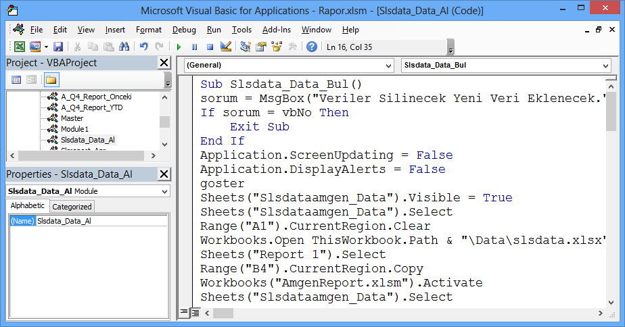Screen dimensions: 625x327
Task: Open the Insert UserForm dropdown arrow
Action: (46, 47)
